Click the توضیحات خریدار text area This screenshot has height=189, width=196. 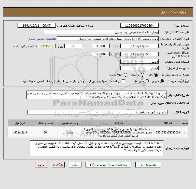(x=96, y=148)
